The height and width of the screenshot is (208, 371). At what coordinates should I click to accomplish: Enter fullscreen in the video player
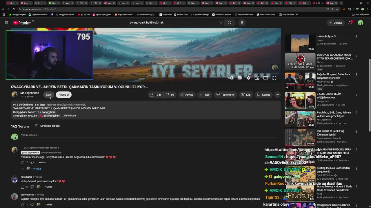(274, 78)
